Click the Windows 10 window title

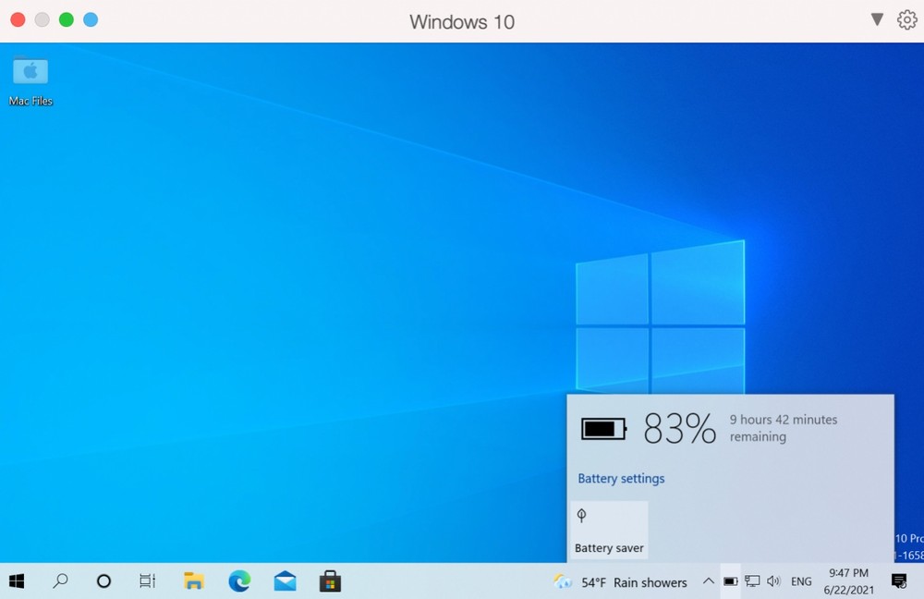[462, 22]
